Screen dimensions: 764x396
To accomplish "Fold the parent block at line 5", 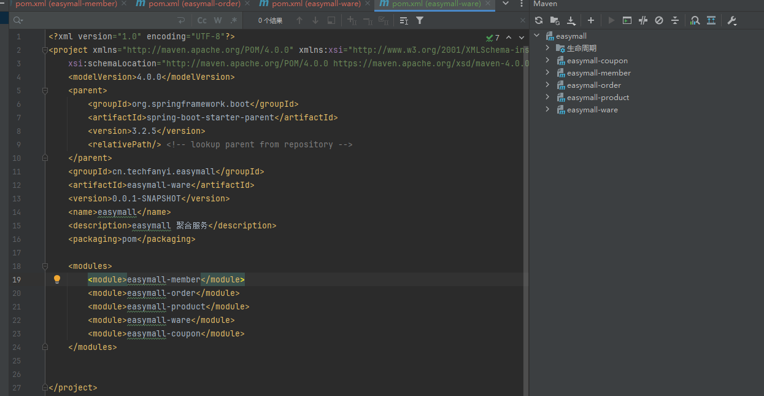I will pyautogui.click(x=45, y=90).
